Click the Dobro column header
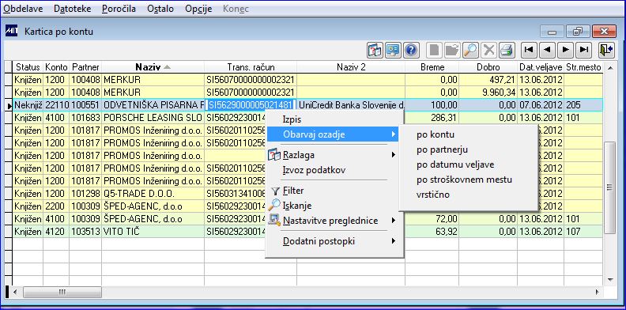Image resolution: width=626 pixels, height=310 pixels. pyautogui.click(x=488, y=67)
